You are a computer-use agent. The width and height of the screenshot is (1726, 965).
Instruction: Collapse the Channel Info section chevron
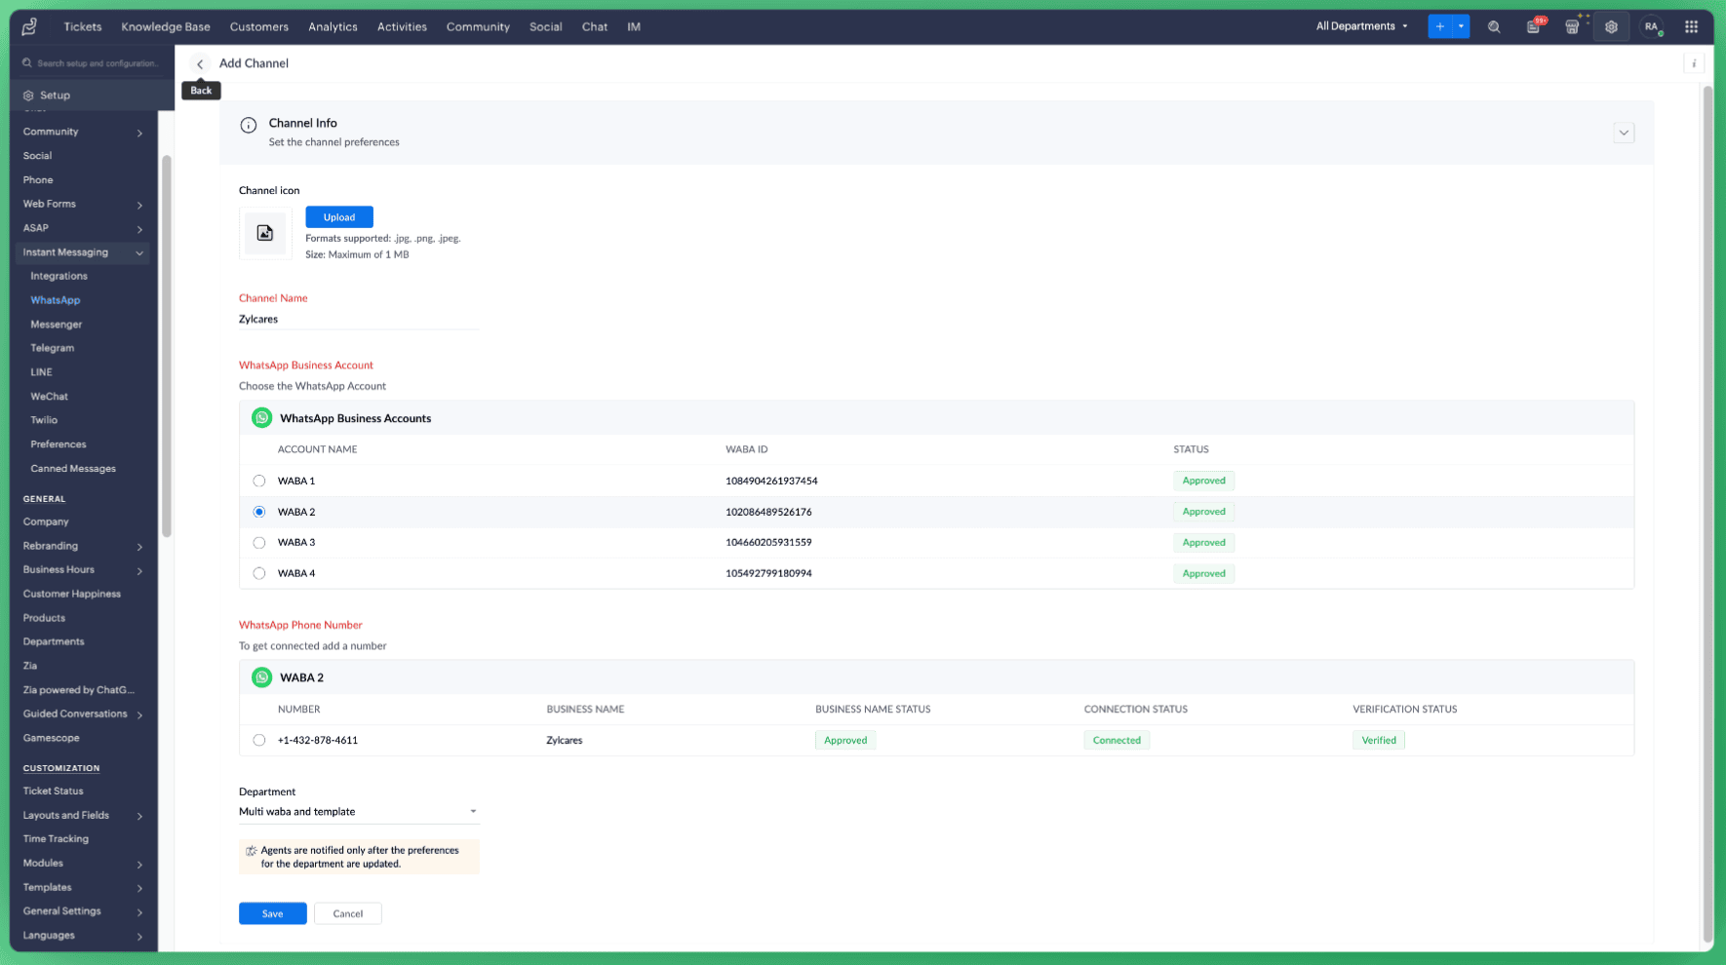click(x=1624, y=133)
